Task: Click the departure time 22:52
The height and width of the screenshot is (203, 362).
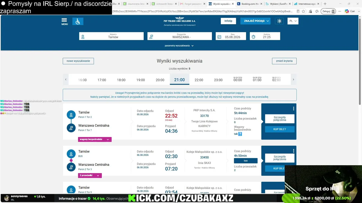Action: click(171, 116)
